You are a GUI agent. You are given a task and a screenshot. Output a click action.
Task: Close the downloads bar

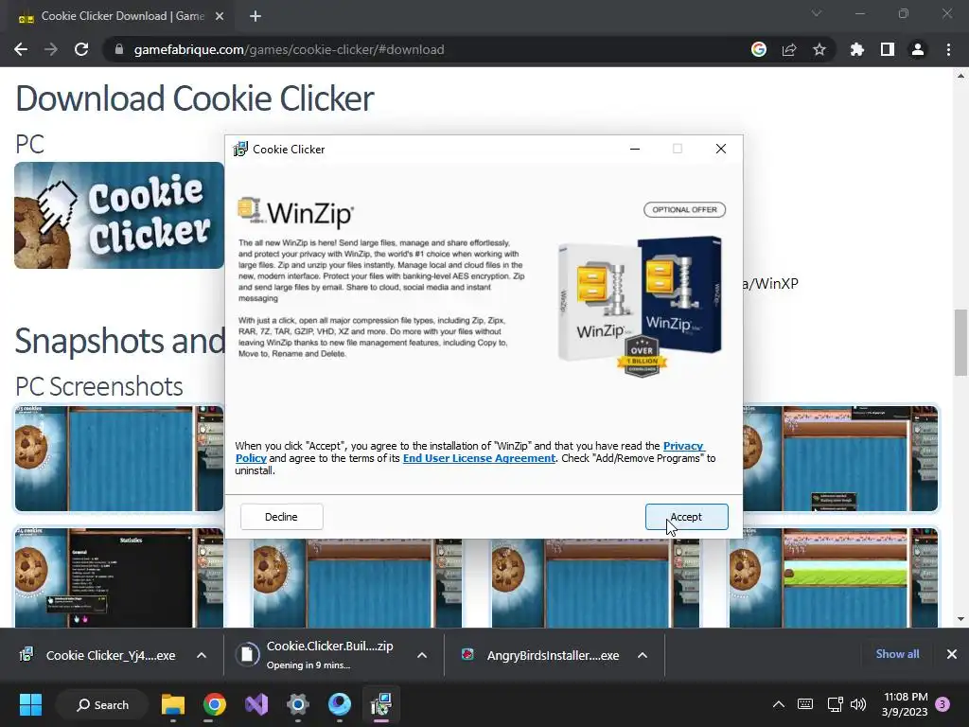(952, 654)
